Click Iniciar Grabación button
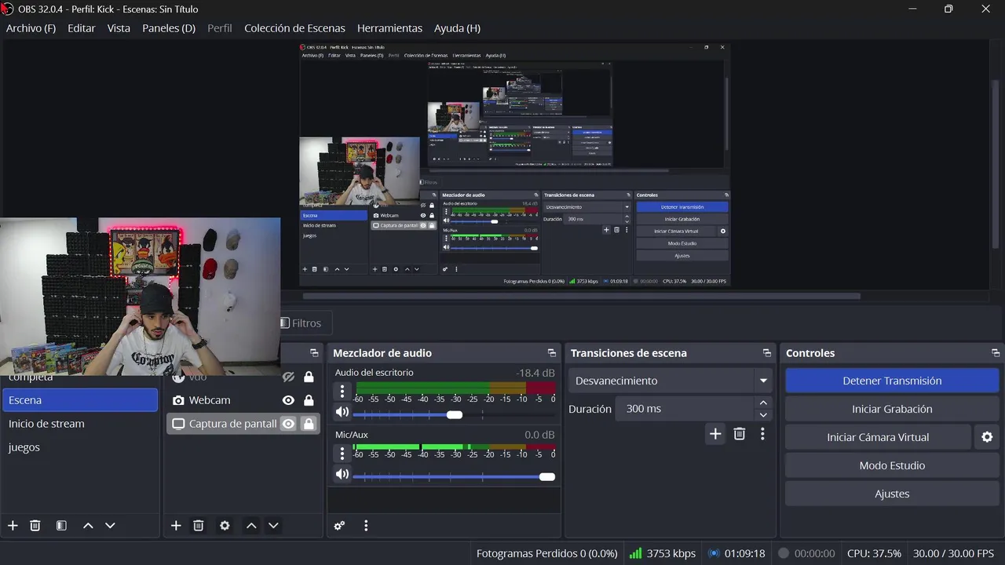The width and height of the screenshot is (1005, 565). click(892, 409)
